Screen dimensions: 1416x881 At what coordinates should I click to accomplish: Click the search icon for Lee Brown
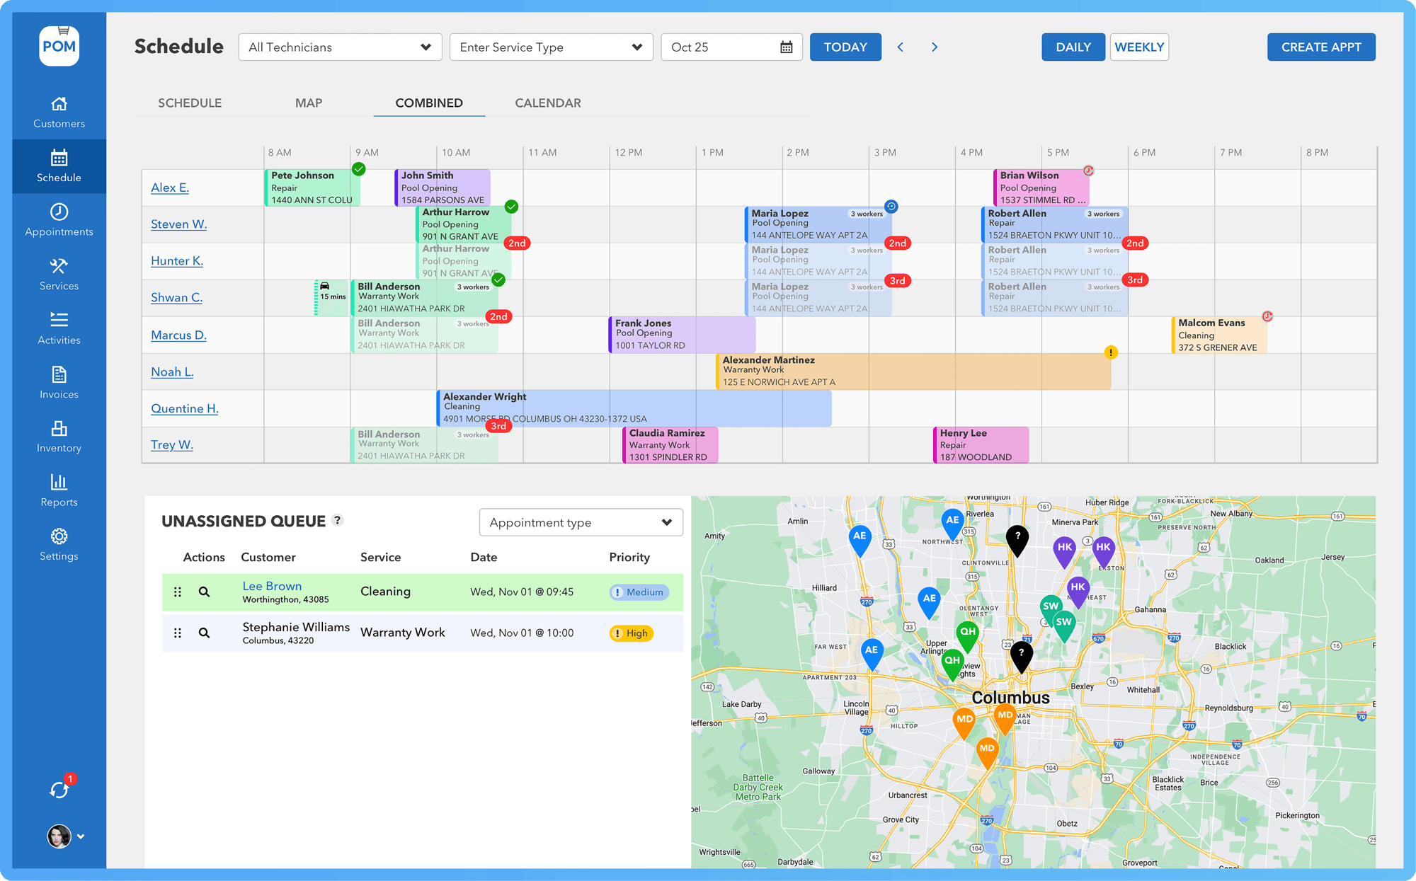[x=205, y=592]
